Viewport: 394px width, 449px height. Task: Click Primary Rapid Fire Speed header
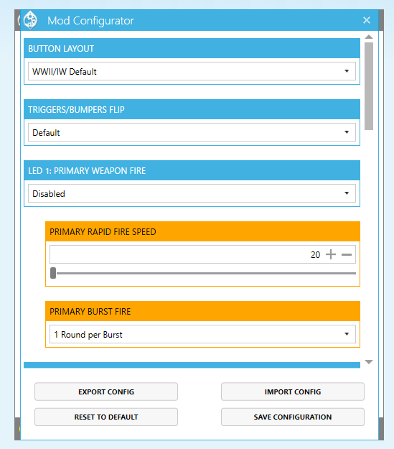202,231
